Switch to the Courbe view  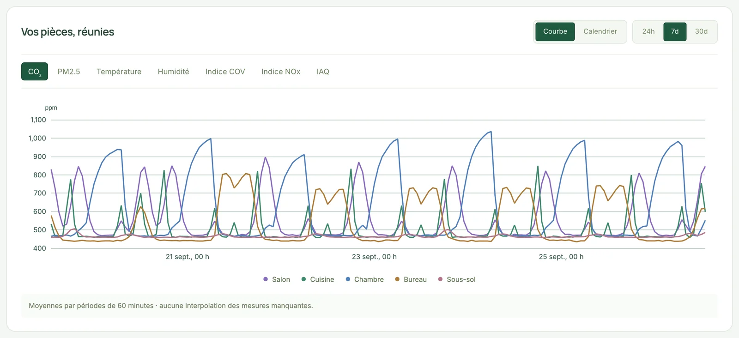click(x=555, y=31)
